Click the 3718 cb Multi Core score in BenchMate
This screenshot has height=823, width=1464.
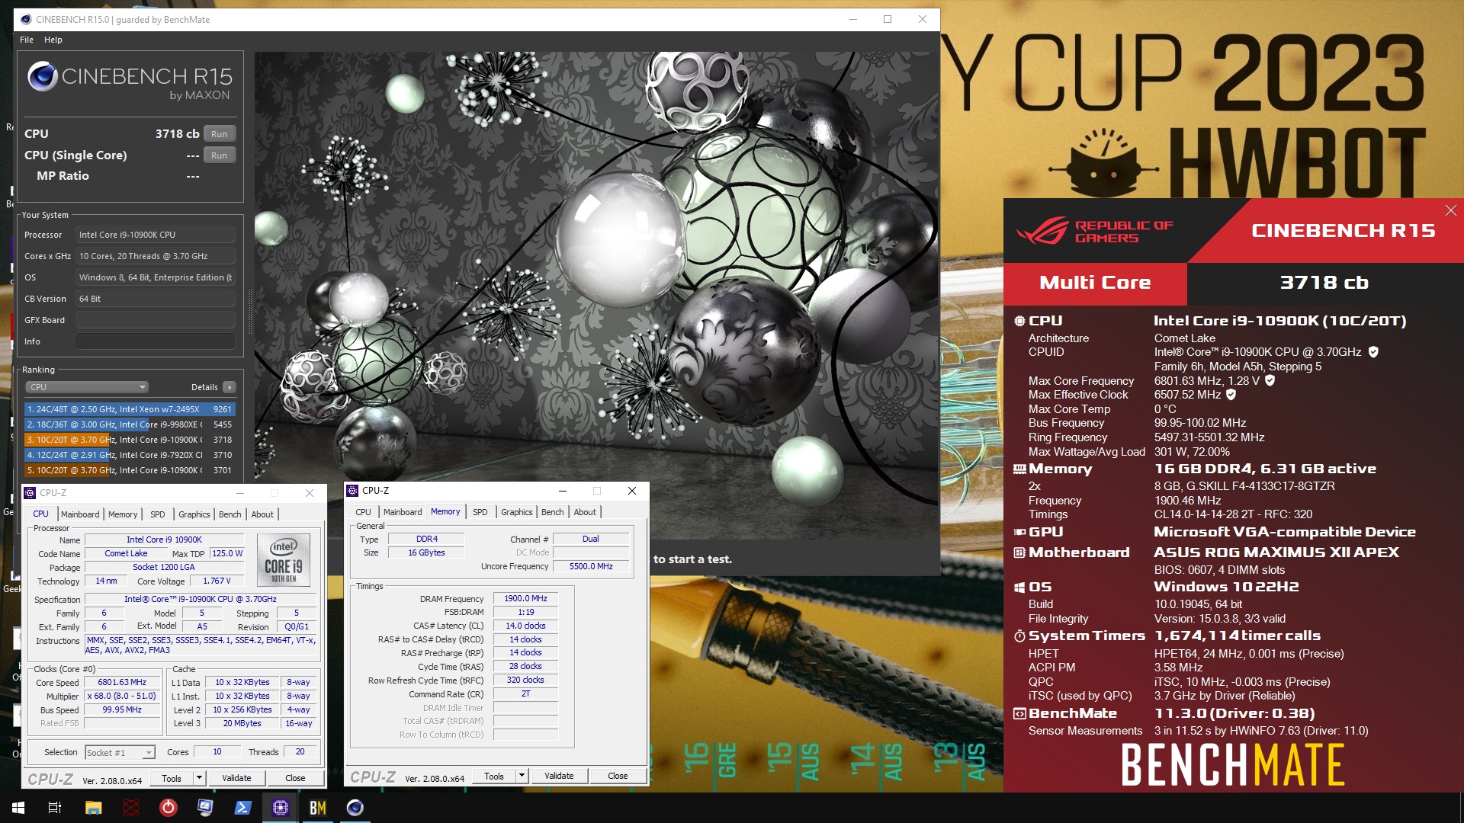pyautogui.click(x=1324, y=283)
